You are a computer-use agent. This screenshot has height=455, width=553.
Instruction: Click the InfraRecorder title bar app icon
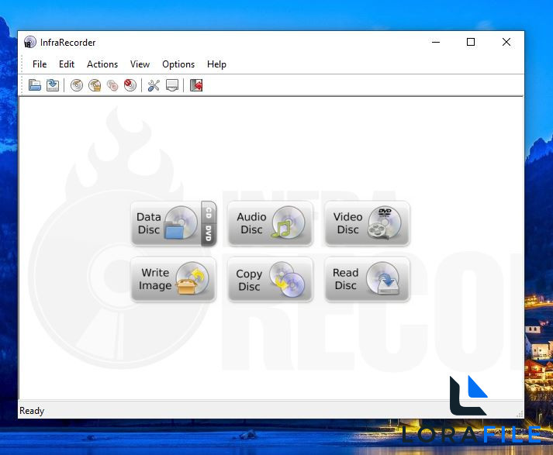(x=30, y=43)
